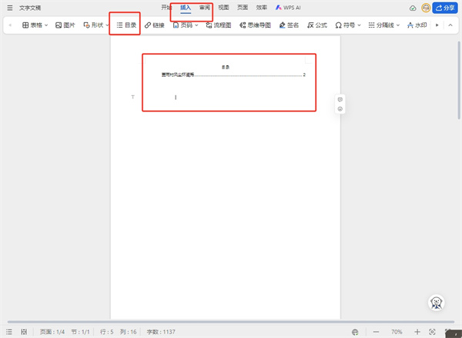Image resolution: width=462 pixels, height=338 pixels.
Task: Show previous toolbar items on left
Action: coord(10,25)
